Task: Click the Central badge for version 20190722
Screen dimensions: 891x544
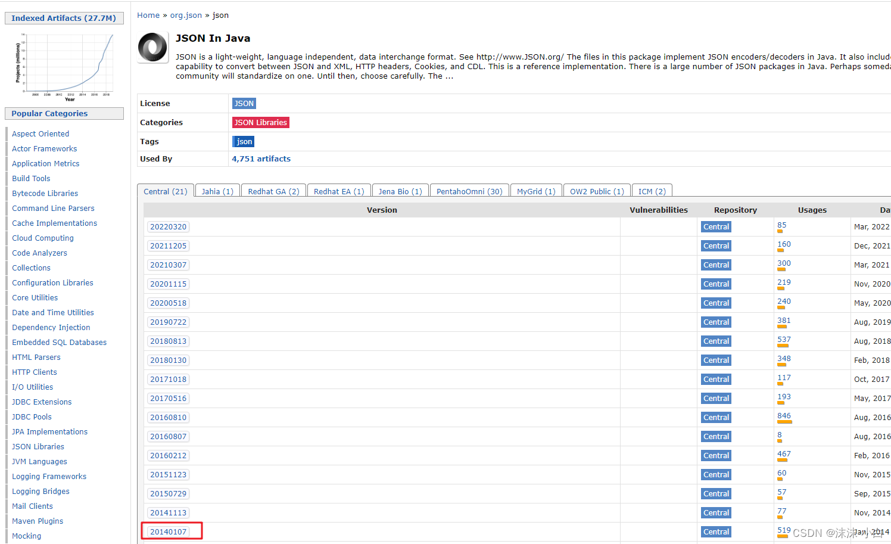Action: 716,322
